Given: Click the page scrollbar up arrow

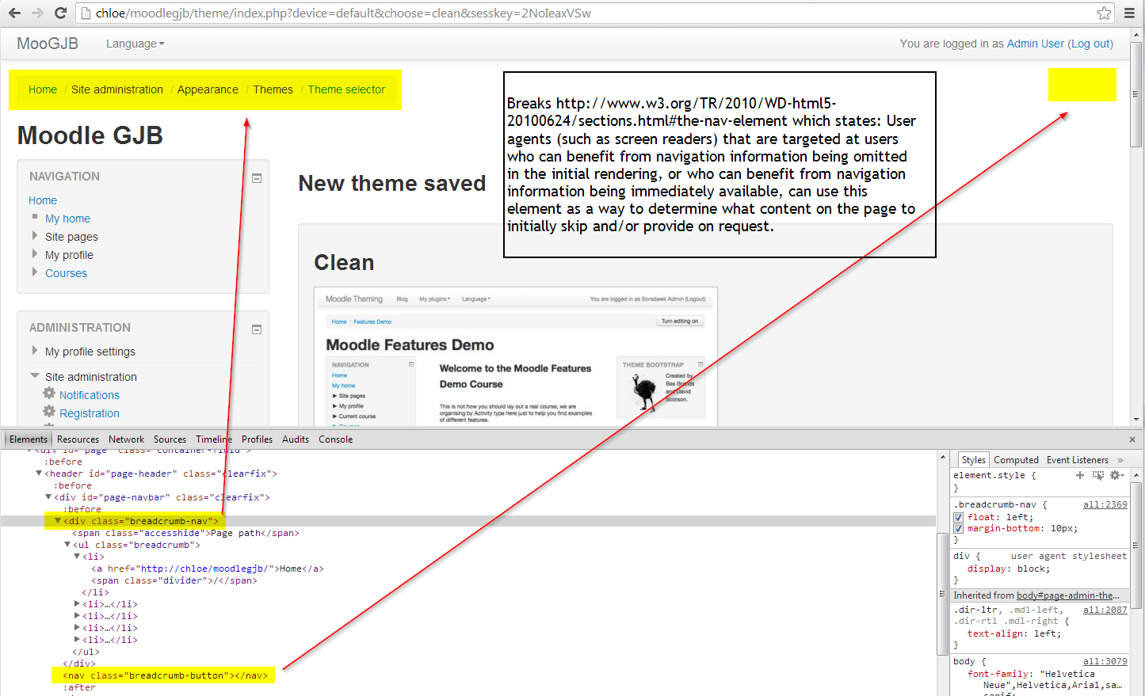Looking at the screenshot, I should coord(1136,35).
